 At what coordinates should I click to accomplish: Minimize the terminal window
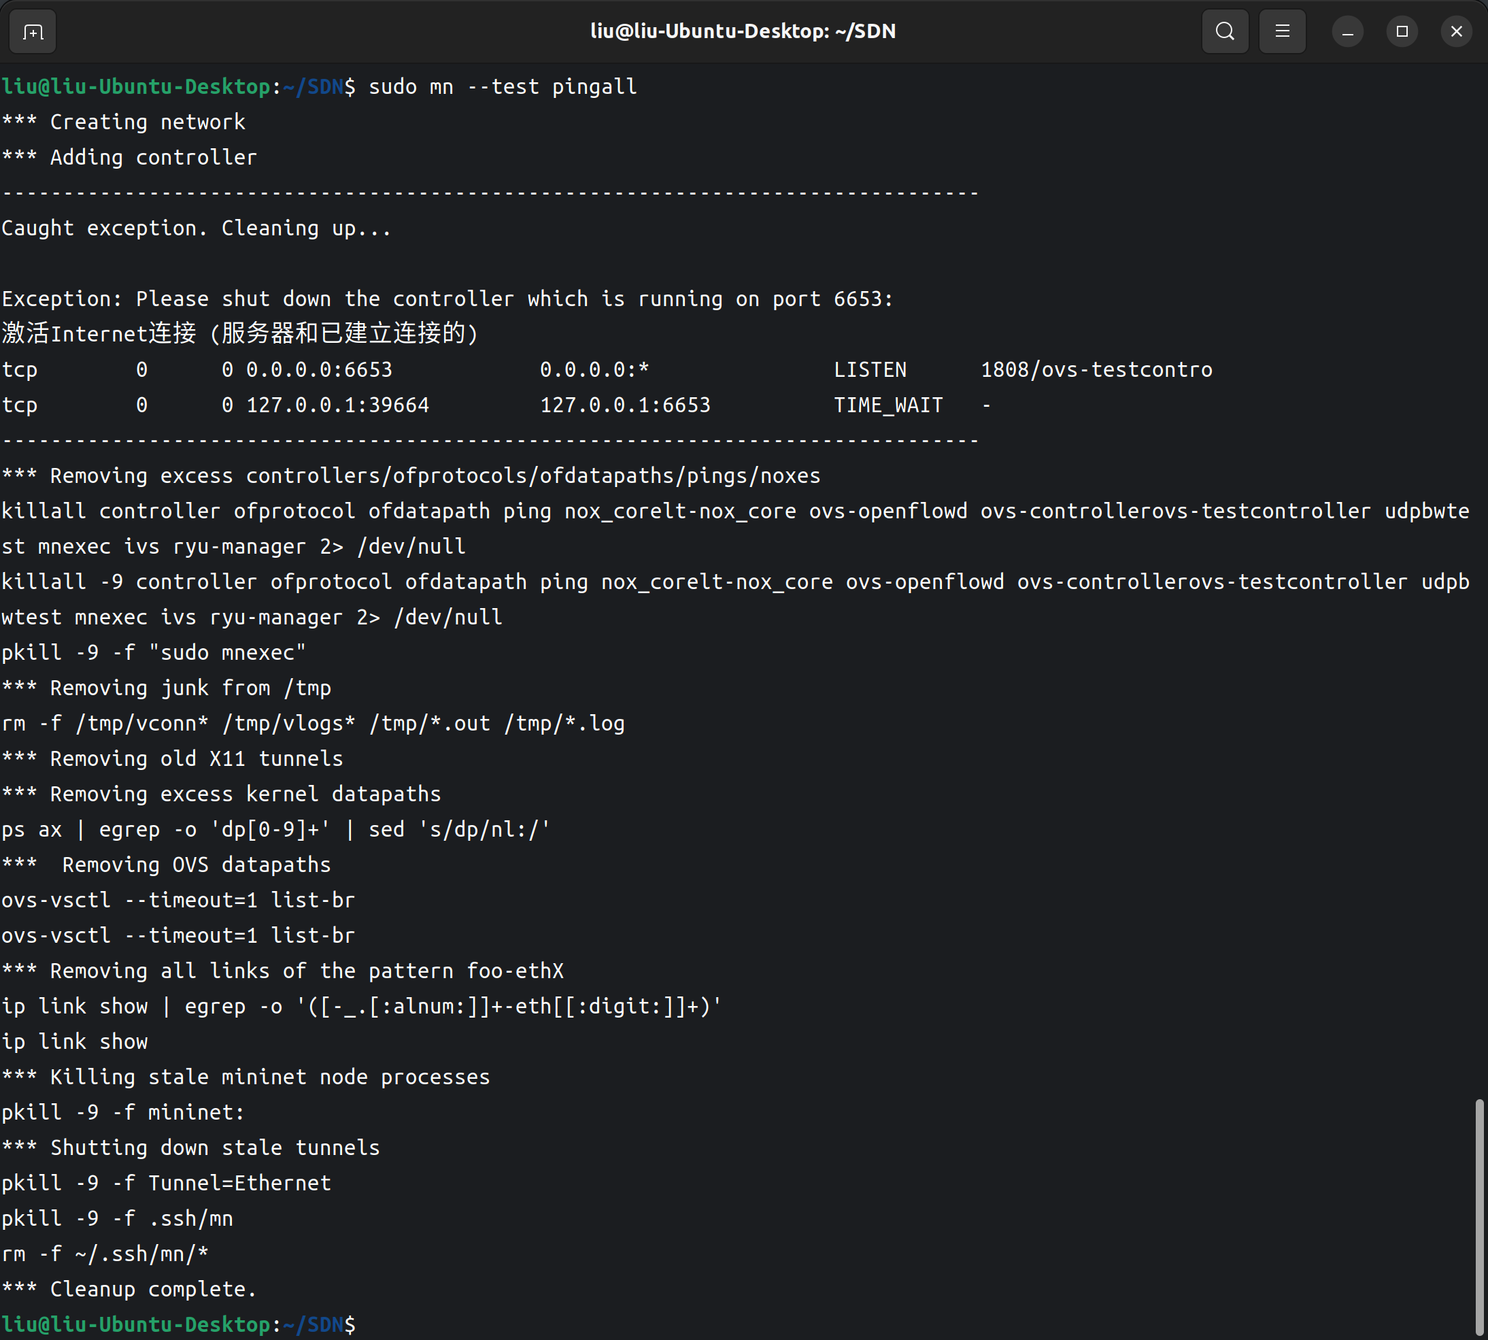tap(1348, 32)
